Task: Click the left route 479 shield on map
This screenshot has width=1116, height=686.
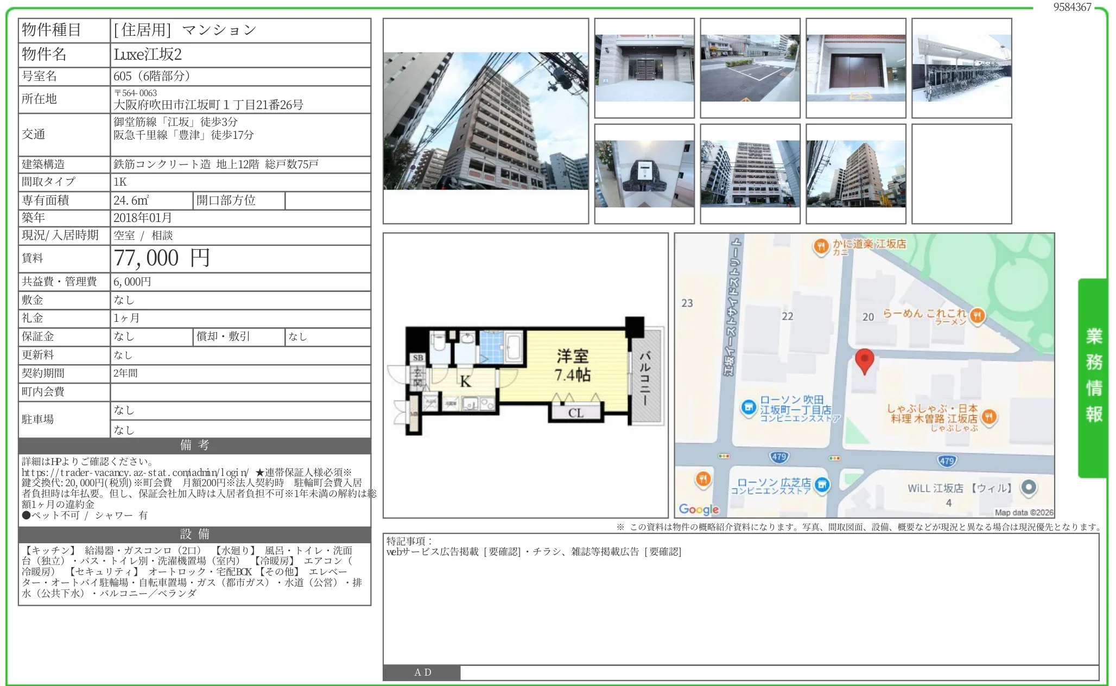Action: pos(779,457)
